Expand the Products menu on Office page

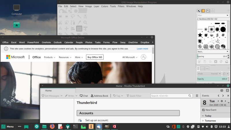tap(49, 57)
